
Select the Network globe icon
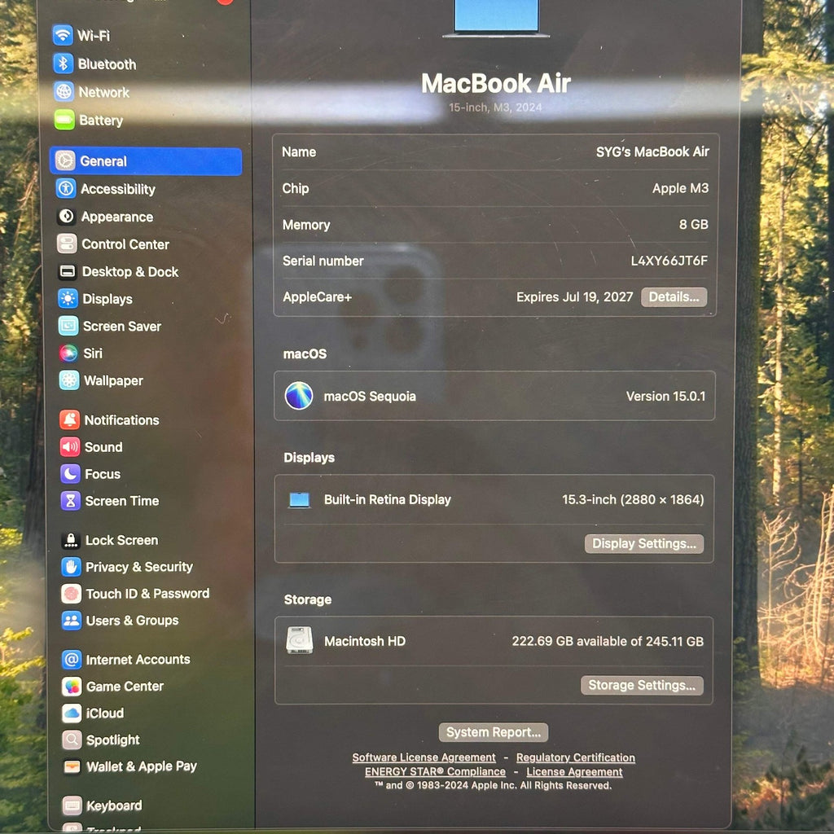click(64, 91)
